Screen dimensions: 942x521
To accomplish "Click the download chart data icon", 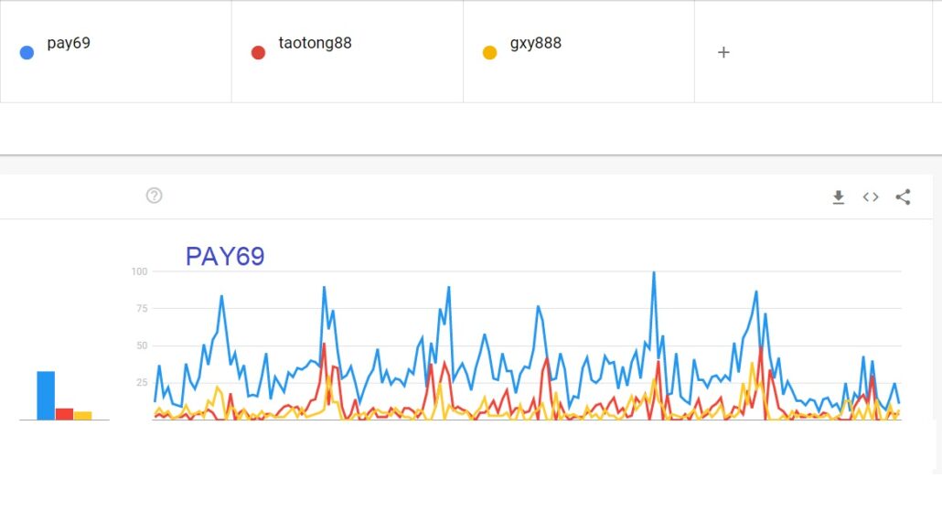I will [x=839, y=197].
